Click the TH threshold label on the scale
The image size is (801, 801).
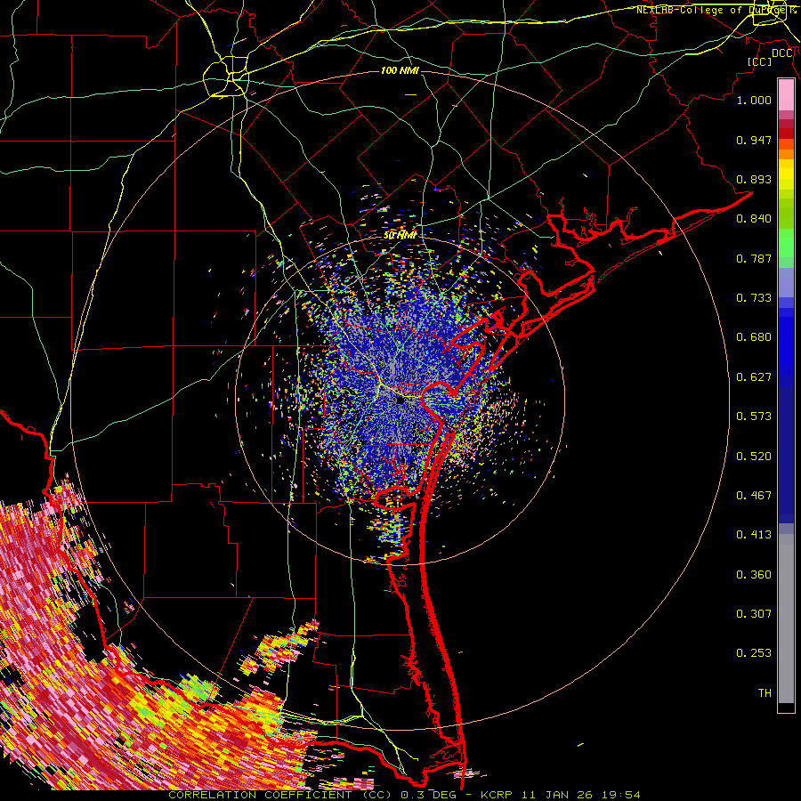point(765,693)
